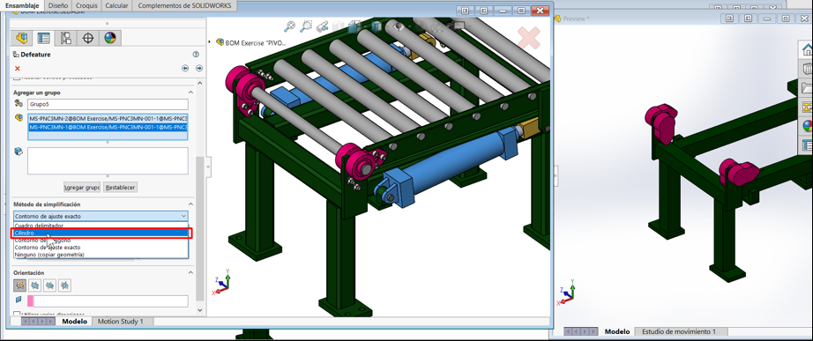Click the Zoom to Fit icon
813x341 pixels.
click(x=290, y=26)
